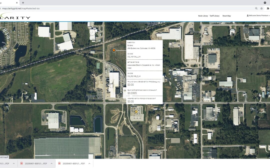Expand options for the leftmost PDF download

pos(14,164)
